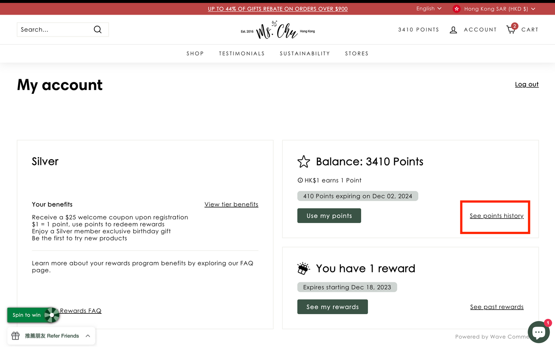
Task: Click the Log out link
Action: (x=526, y=84)
